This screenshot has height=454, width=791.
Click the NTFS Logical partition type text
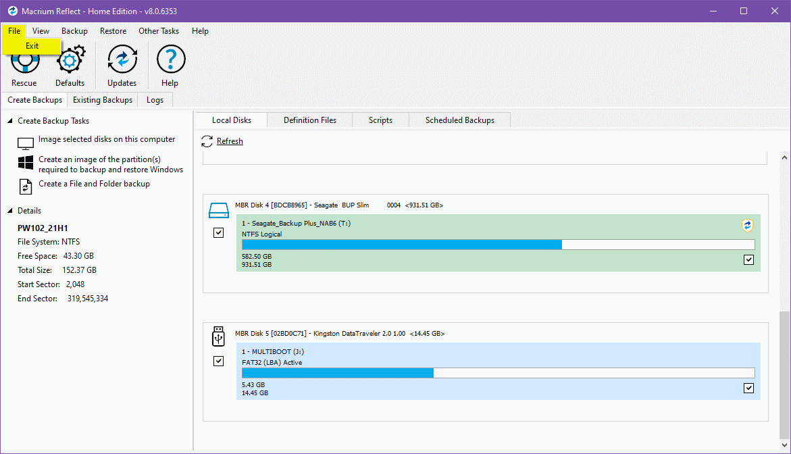(262, 234)
